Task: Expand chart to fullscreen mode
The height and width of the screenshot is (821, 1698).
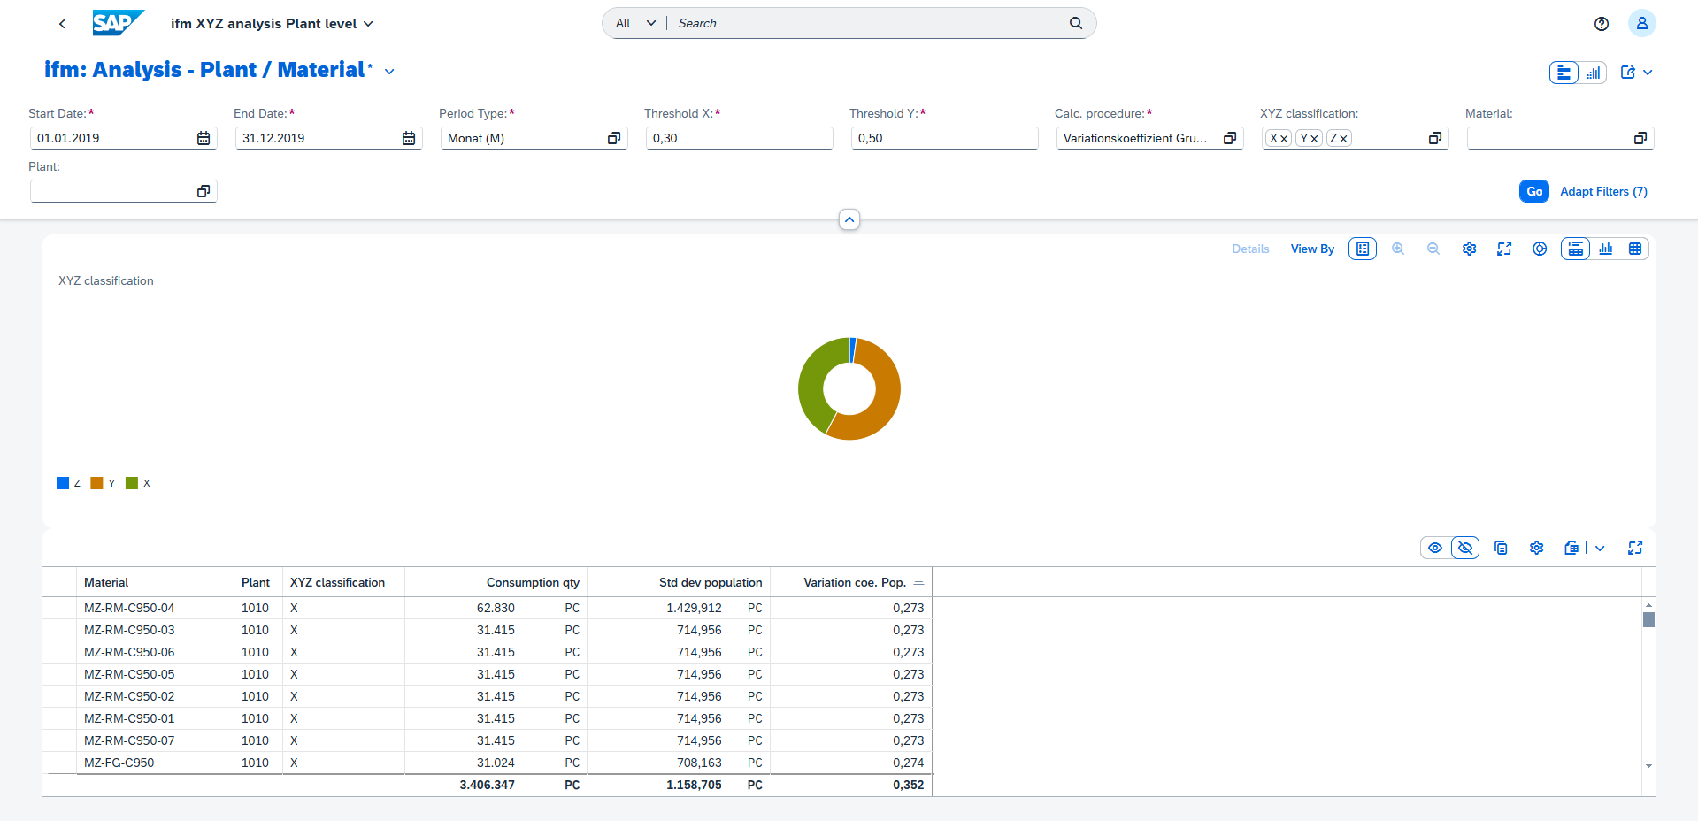Action: pyautogui.click(x=1504, y=249)
